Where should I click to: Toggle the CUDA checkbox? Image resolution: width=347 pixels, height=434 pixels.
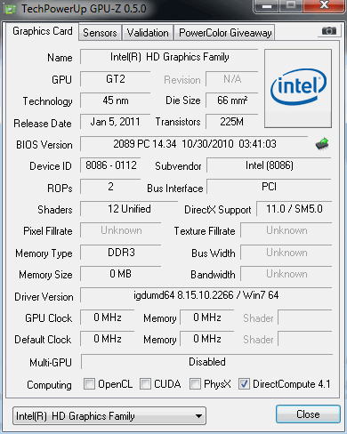[145, 383]
